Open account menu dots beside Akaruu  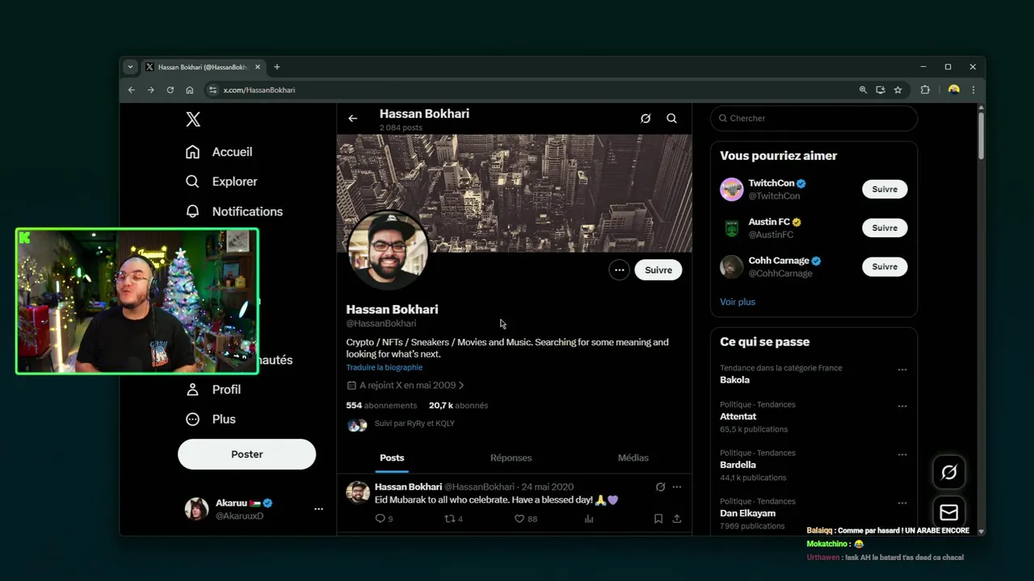(318, 509)
